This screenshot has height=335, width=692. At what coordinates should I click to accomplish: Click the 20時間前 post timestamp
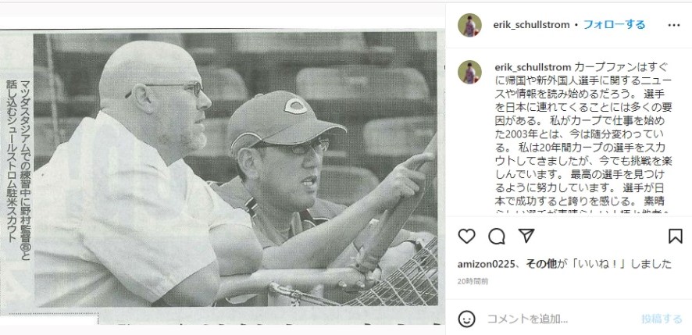coord(473,281)
